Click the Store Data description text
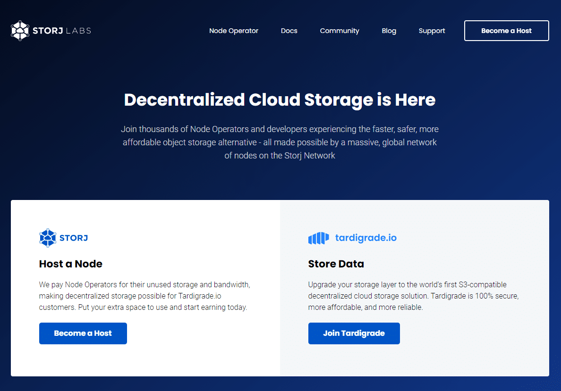The height and width of the screenshot is (391, 561). (413, 296)
